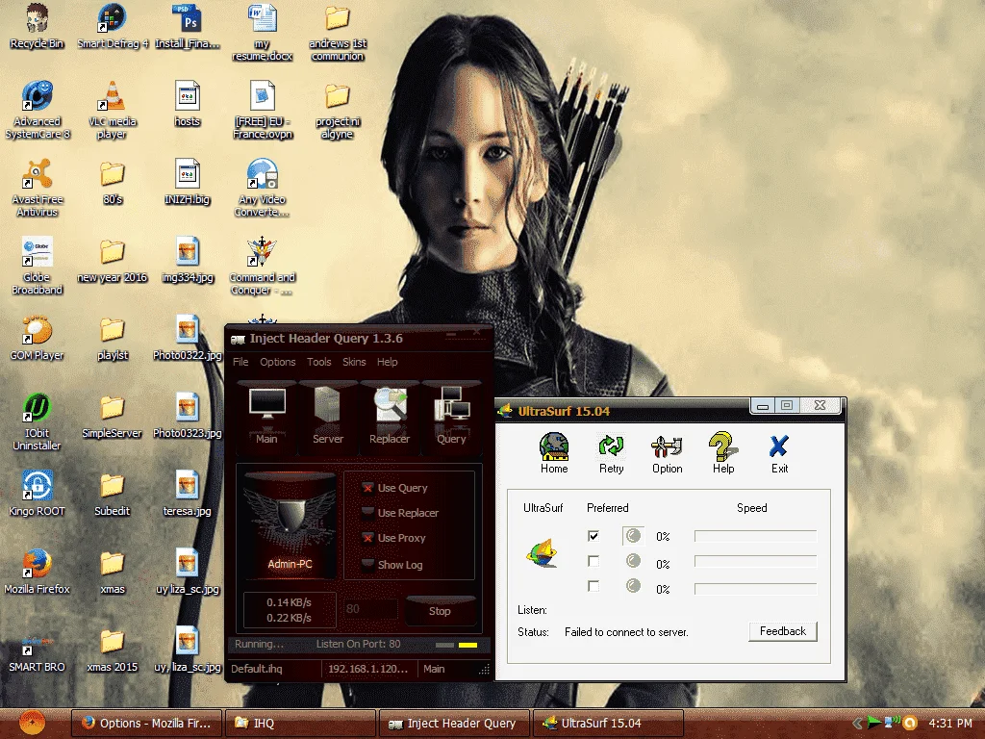Select the Advanced SystemCare 8 shortcut
Image resolution: width=985 pixels, height=739 pixels.
click(38, 110)
